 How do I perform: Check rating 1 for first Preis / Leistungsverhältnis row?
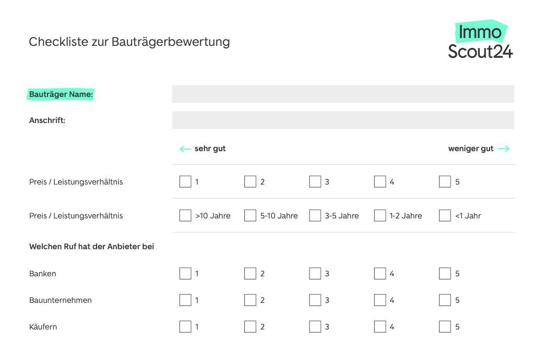click(185, 182)
